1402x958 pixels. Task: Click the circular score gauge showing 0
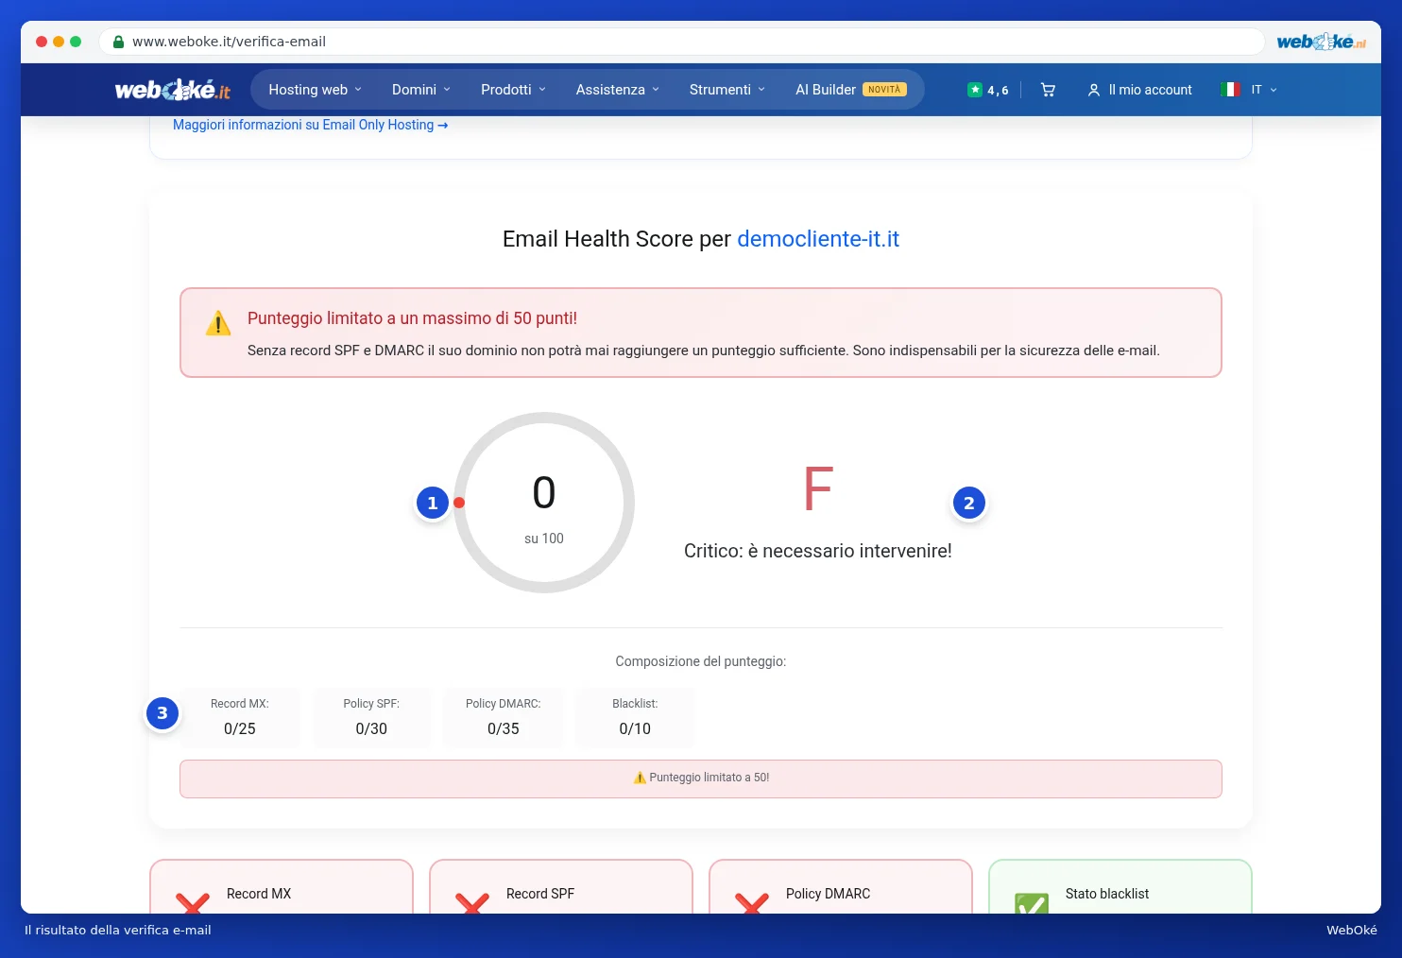(x=544, y=503)
